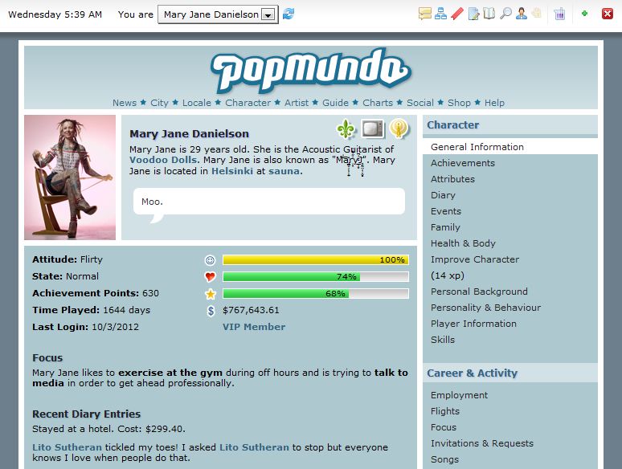Click the purple lab beaker icon

point(559,14)
